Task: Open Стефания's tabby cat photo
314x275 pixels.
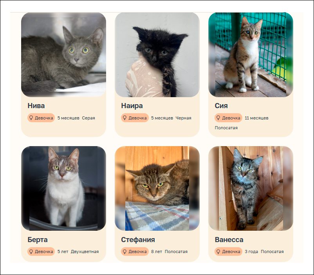Action: pyautogui.click(x=157, y=188)
